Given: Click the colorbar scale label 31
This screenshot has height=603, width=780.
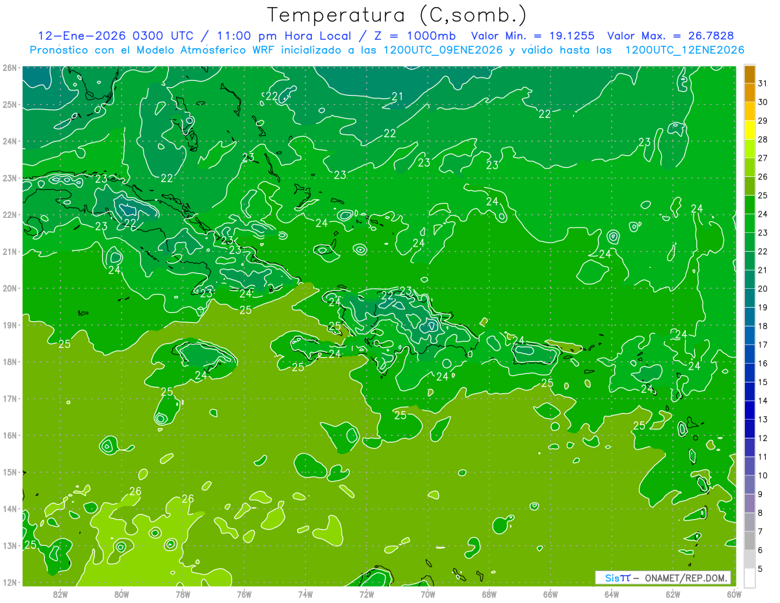Looking at the screenshot, I should click(x=763, y=83).
